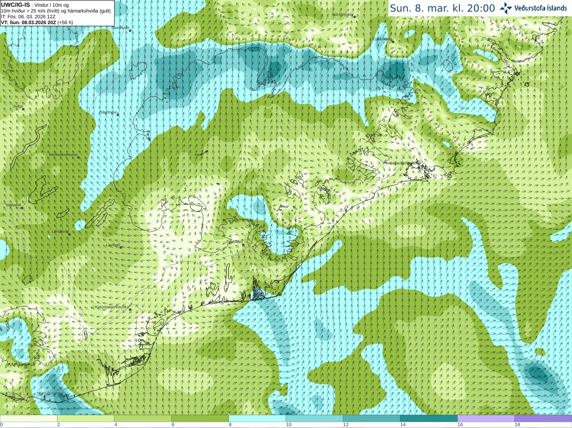Click the 8–10 m/s light cyan legend swatch
Viewport: 572px width, 428px height.
point(257,419)
